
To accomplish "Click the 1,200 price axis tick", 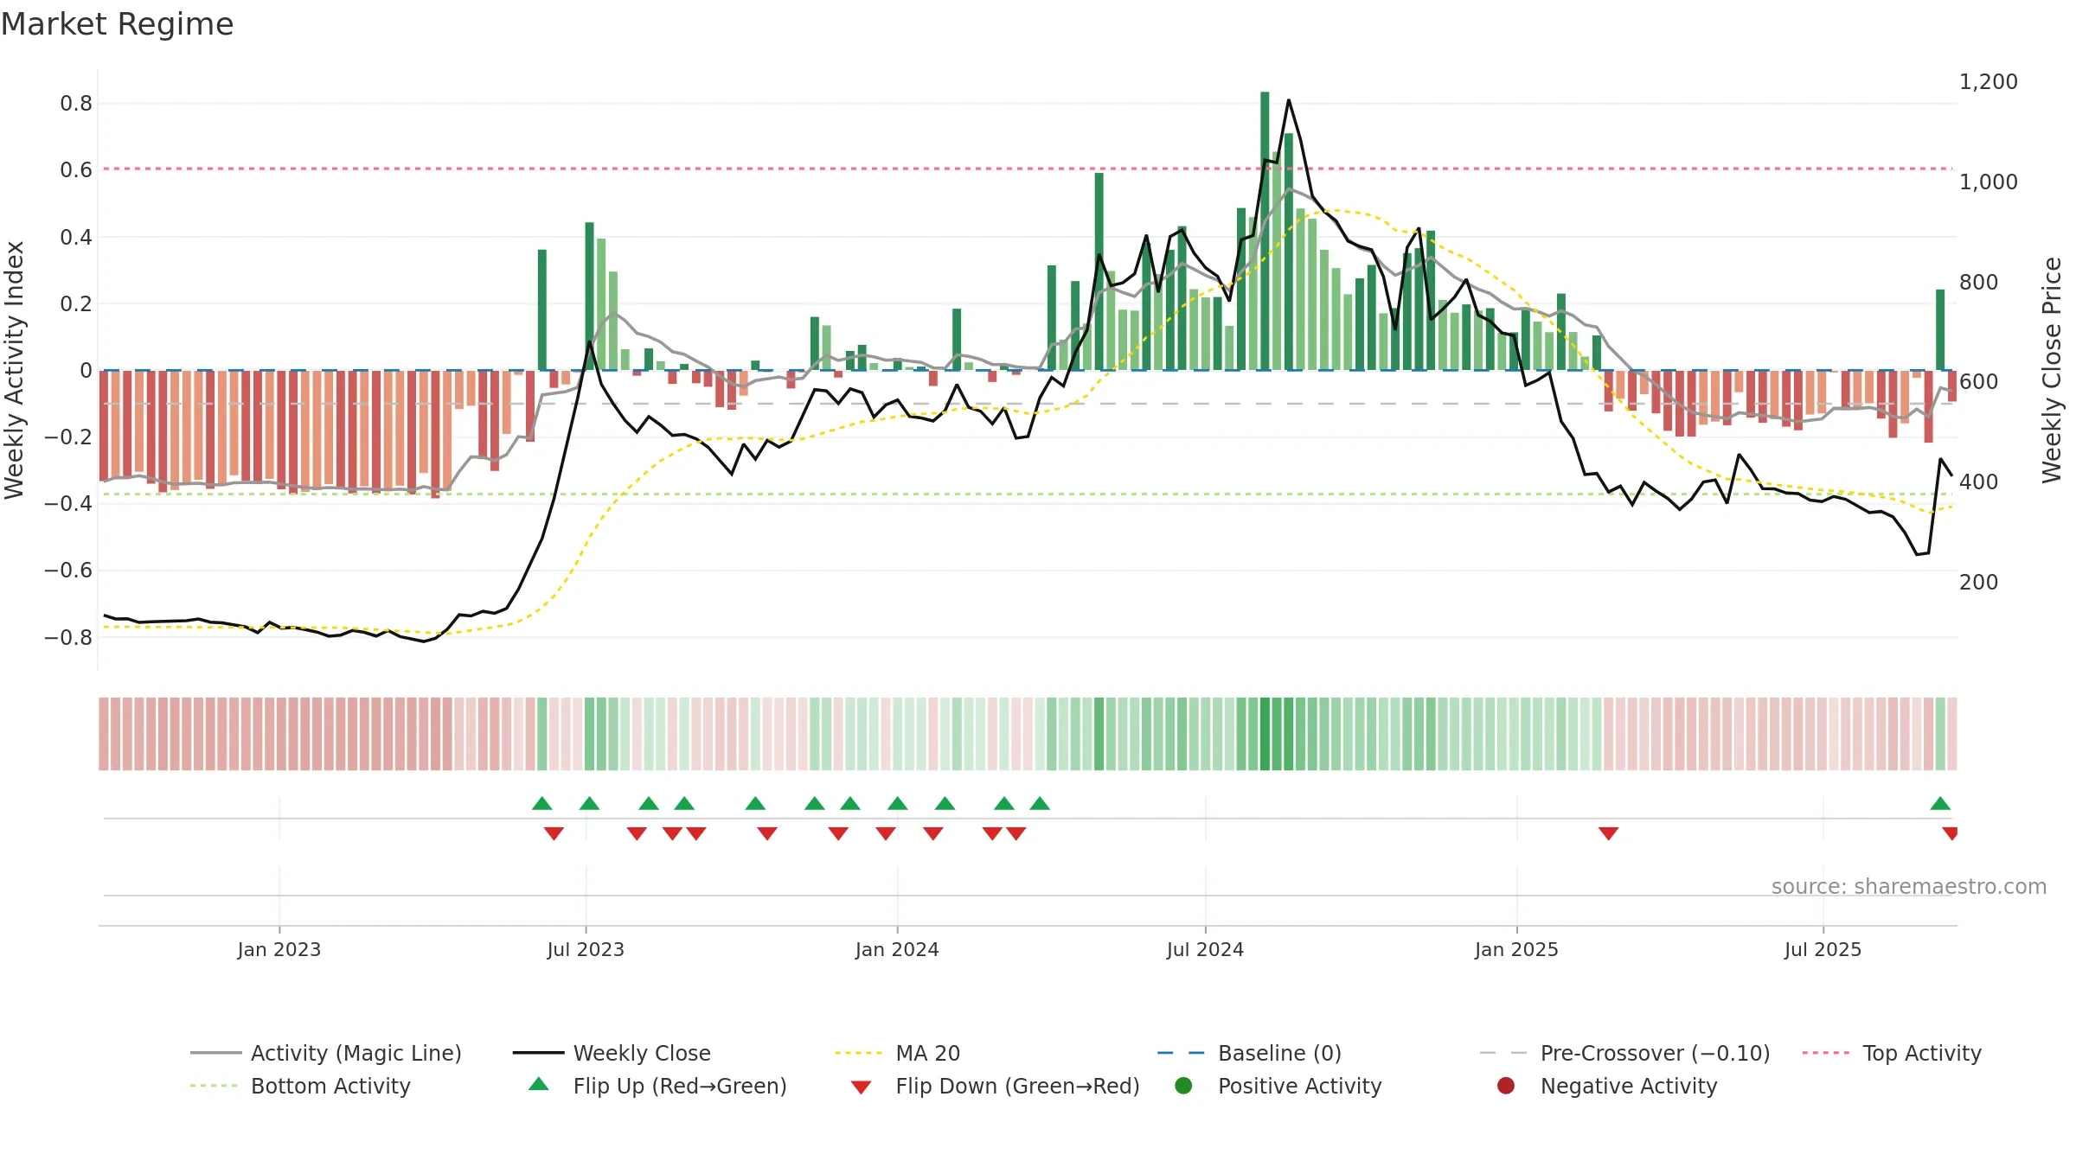I will (x=1988, y=82).
